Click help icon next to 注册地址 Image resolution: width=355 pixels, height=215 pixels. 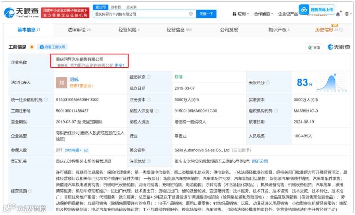coord(149,161)
